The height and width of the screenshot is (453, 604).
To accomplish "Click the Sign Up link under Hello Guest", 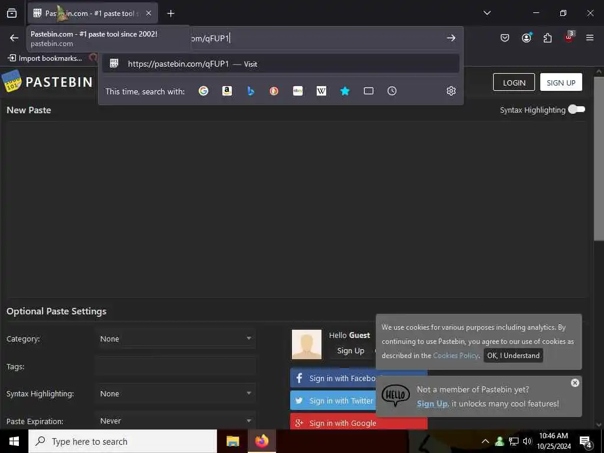I will pos(350,350).
